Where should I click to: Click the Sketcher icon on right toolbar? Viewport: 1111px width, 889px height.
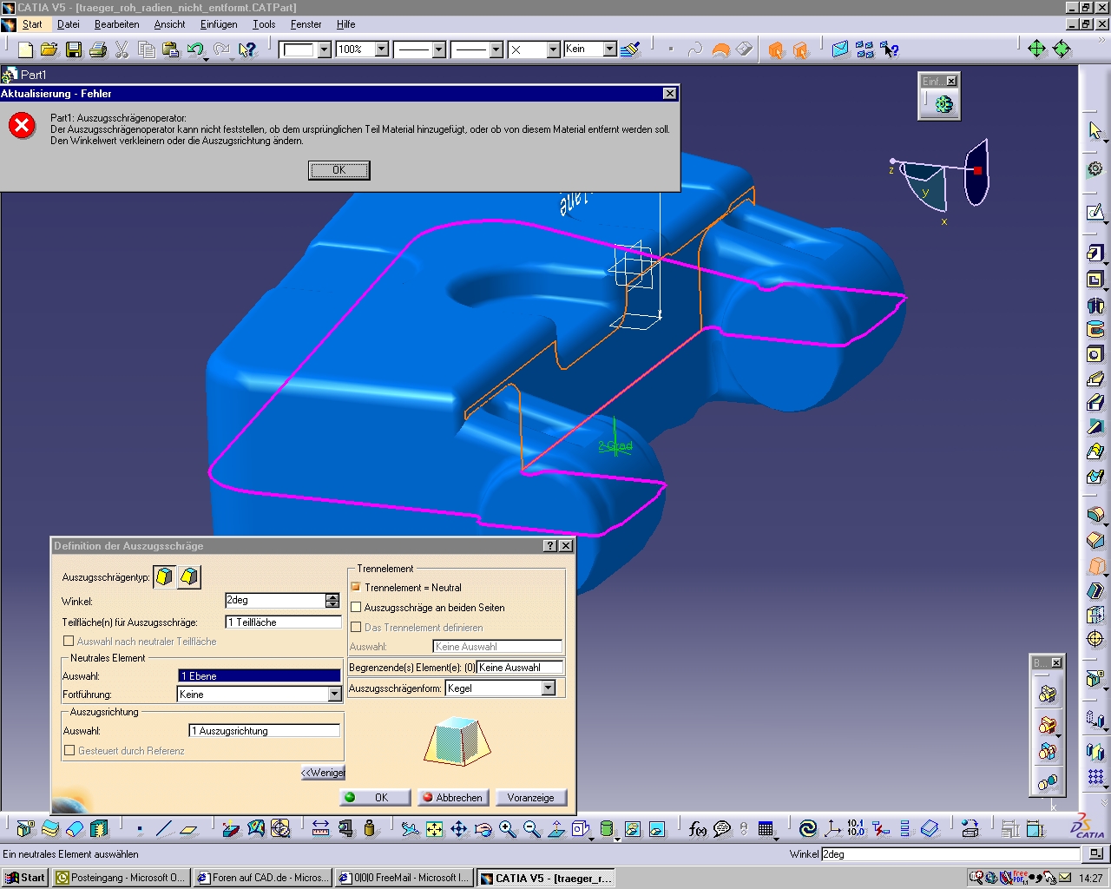coord(1095,212)
